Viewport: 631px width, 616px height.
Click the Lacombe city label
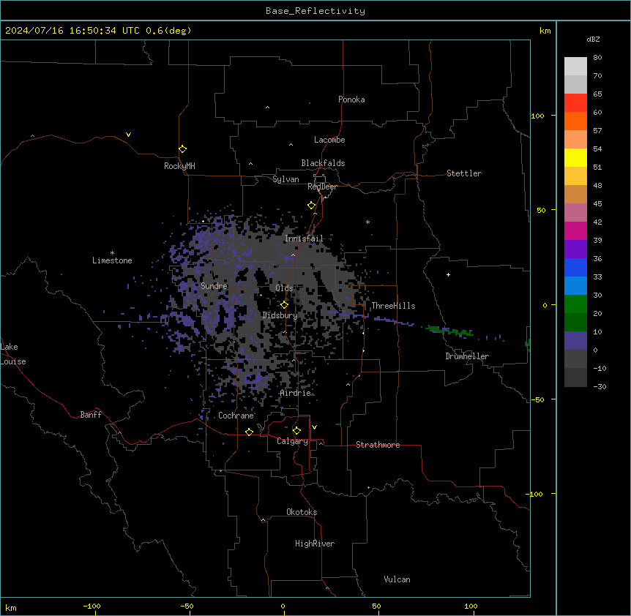coord(329,140)
